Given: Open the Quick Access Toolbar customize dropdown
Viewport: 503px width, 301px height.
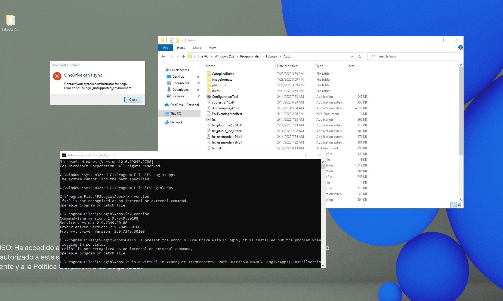Looking at the screenshot, I should coord(182,40).
